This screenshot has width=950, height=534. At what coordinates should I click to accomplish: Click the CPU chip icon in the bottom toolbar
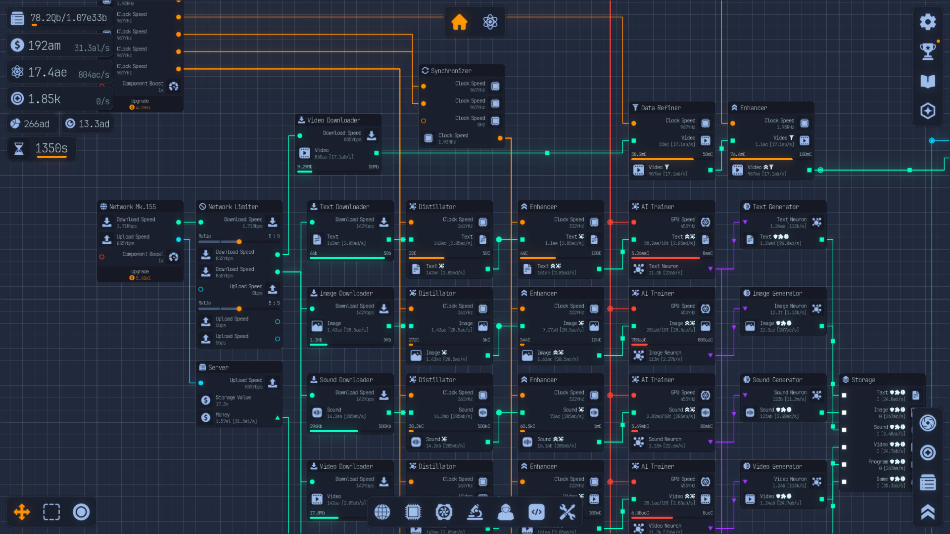click(413, 512)
